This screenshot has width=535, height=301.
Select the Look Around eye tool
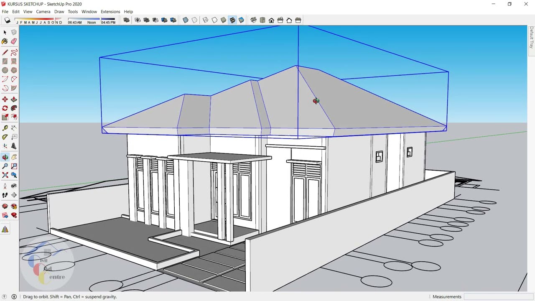point(14,186)
